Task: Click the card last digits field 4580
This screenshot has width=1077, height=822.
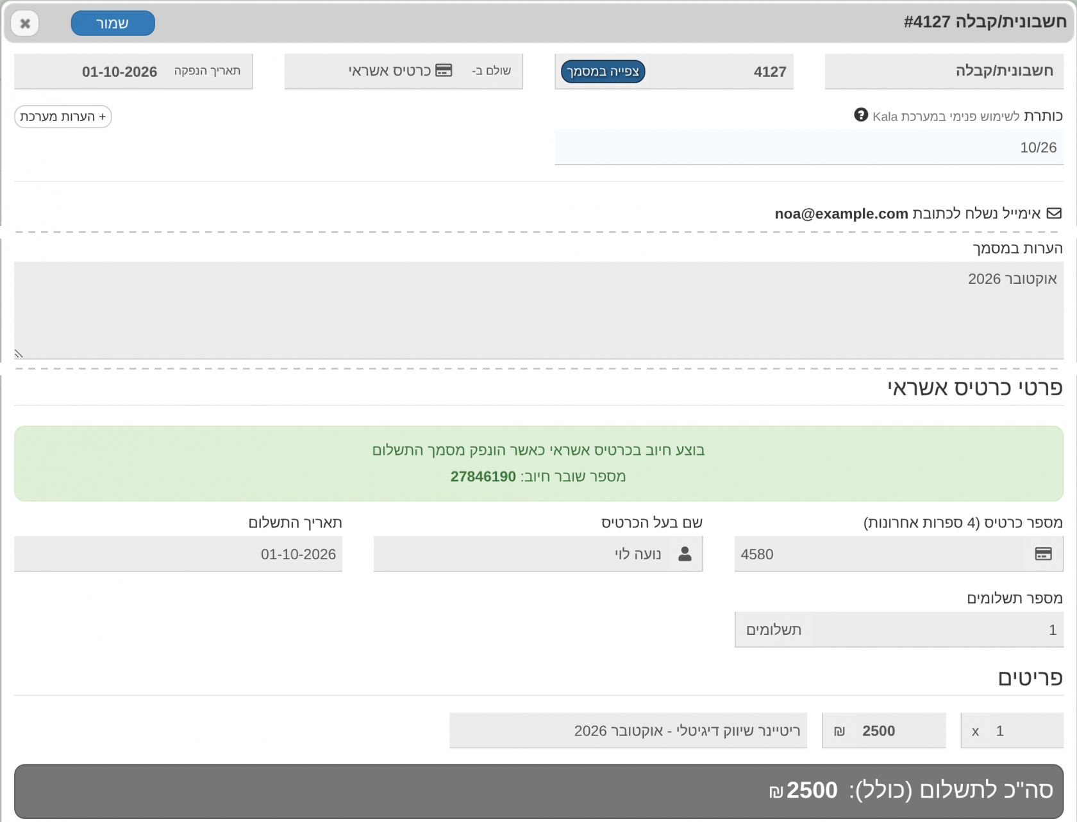Action: (x=899, y=554)
